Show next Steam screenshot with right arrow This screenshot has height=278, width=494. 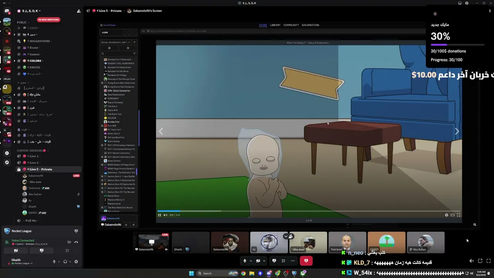tap(457, 132)
